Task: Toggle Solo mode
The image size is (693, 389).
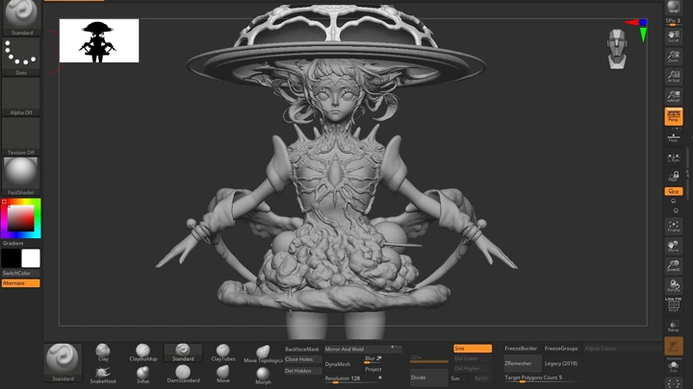Action: coord(673,367)
